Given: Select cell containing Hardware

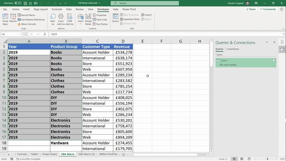Looking at the screenshot, I should 66,143.
